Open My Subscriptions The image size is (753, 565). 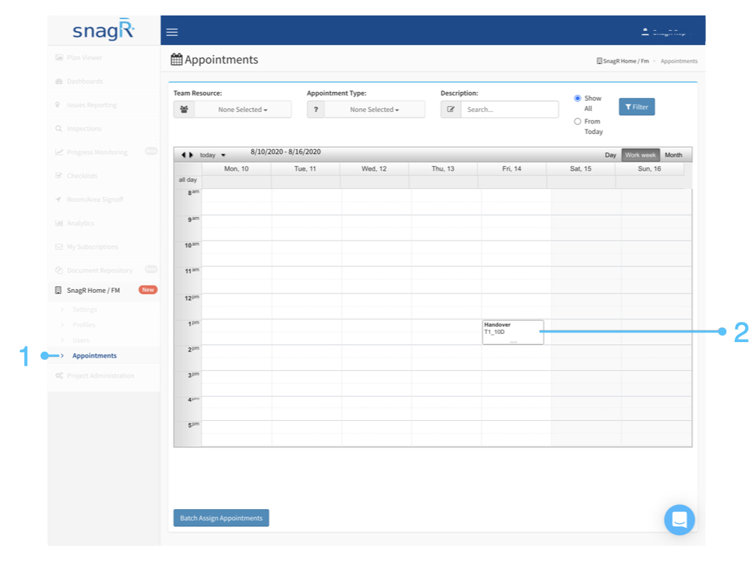[x=92, y=246]
